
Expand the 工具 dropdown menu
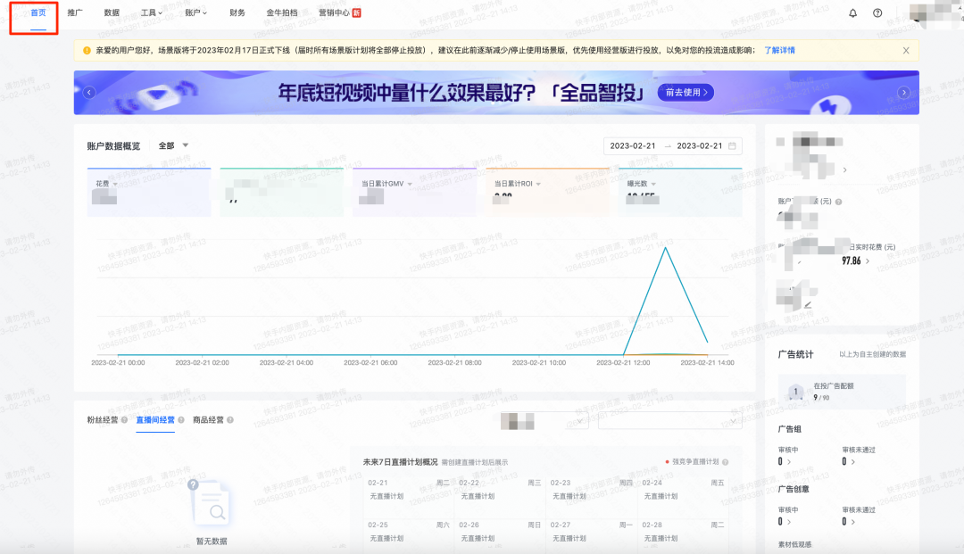pos(151,12)
